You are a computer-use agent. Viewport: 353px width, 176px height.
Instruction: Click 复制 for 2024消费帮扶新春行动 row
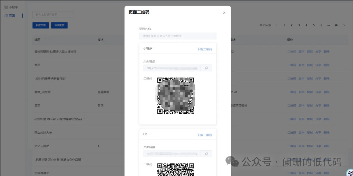click(x=310, y=79)
